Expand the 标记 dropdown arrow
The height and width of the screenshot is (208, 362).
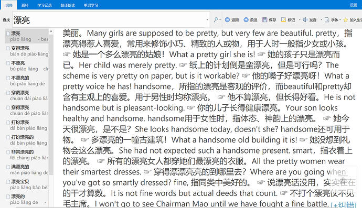(x=300, y=20)
